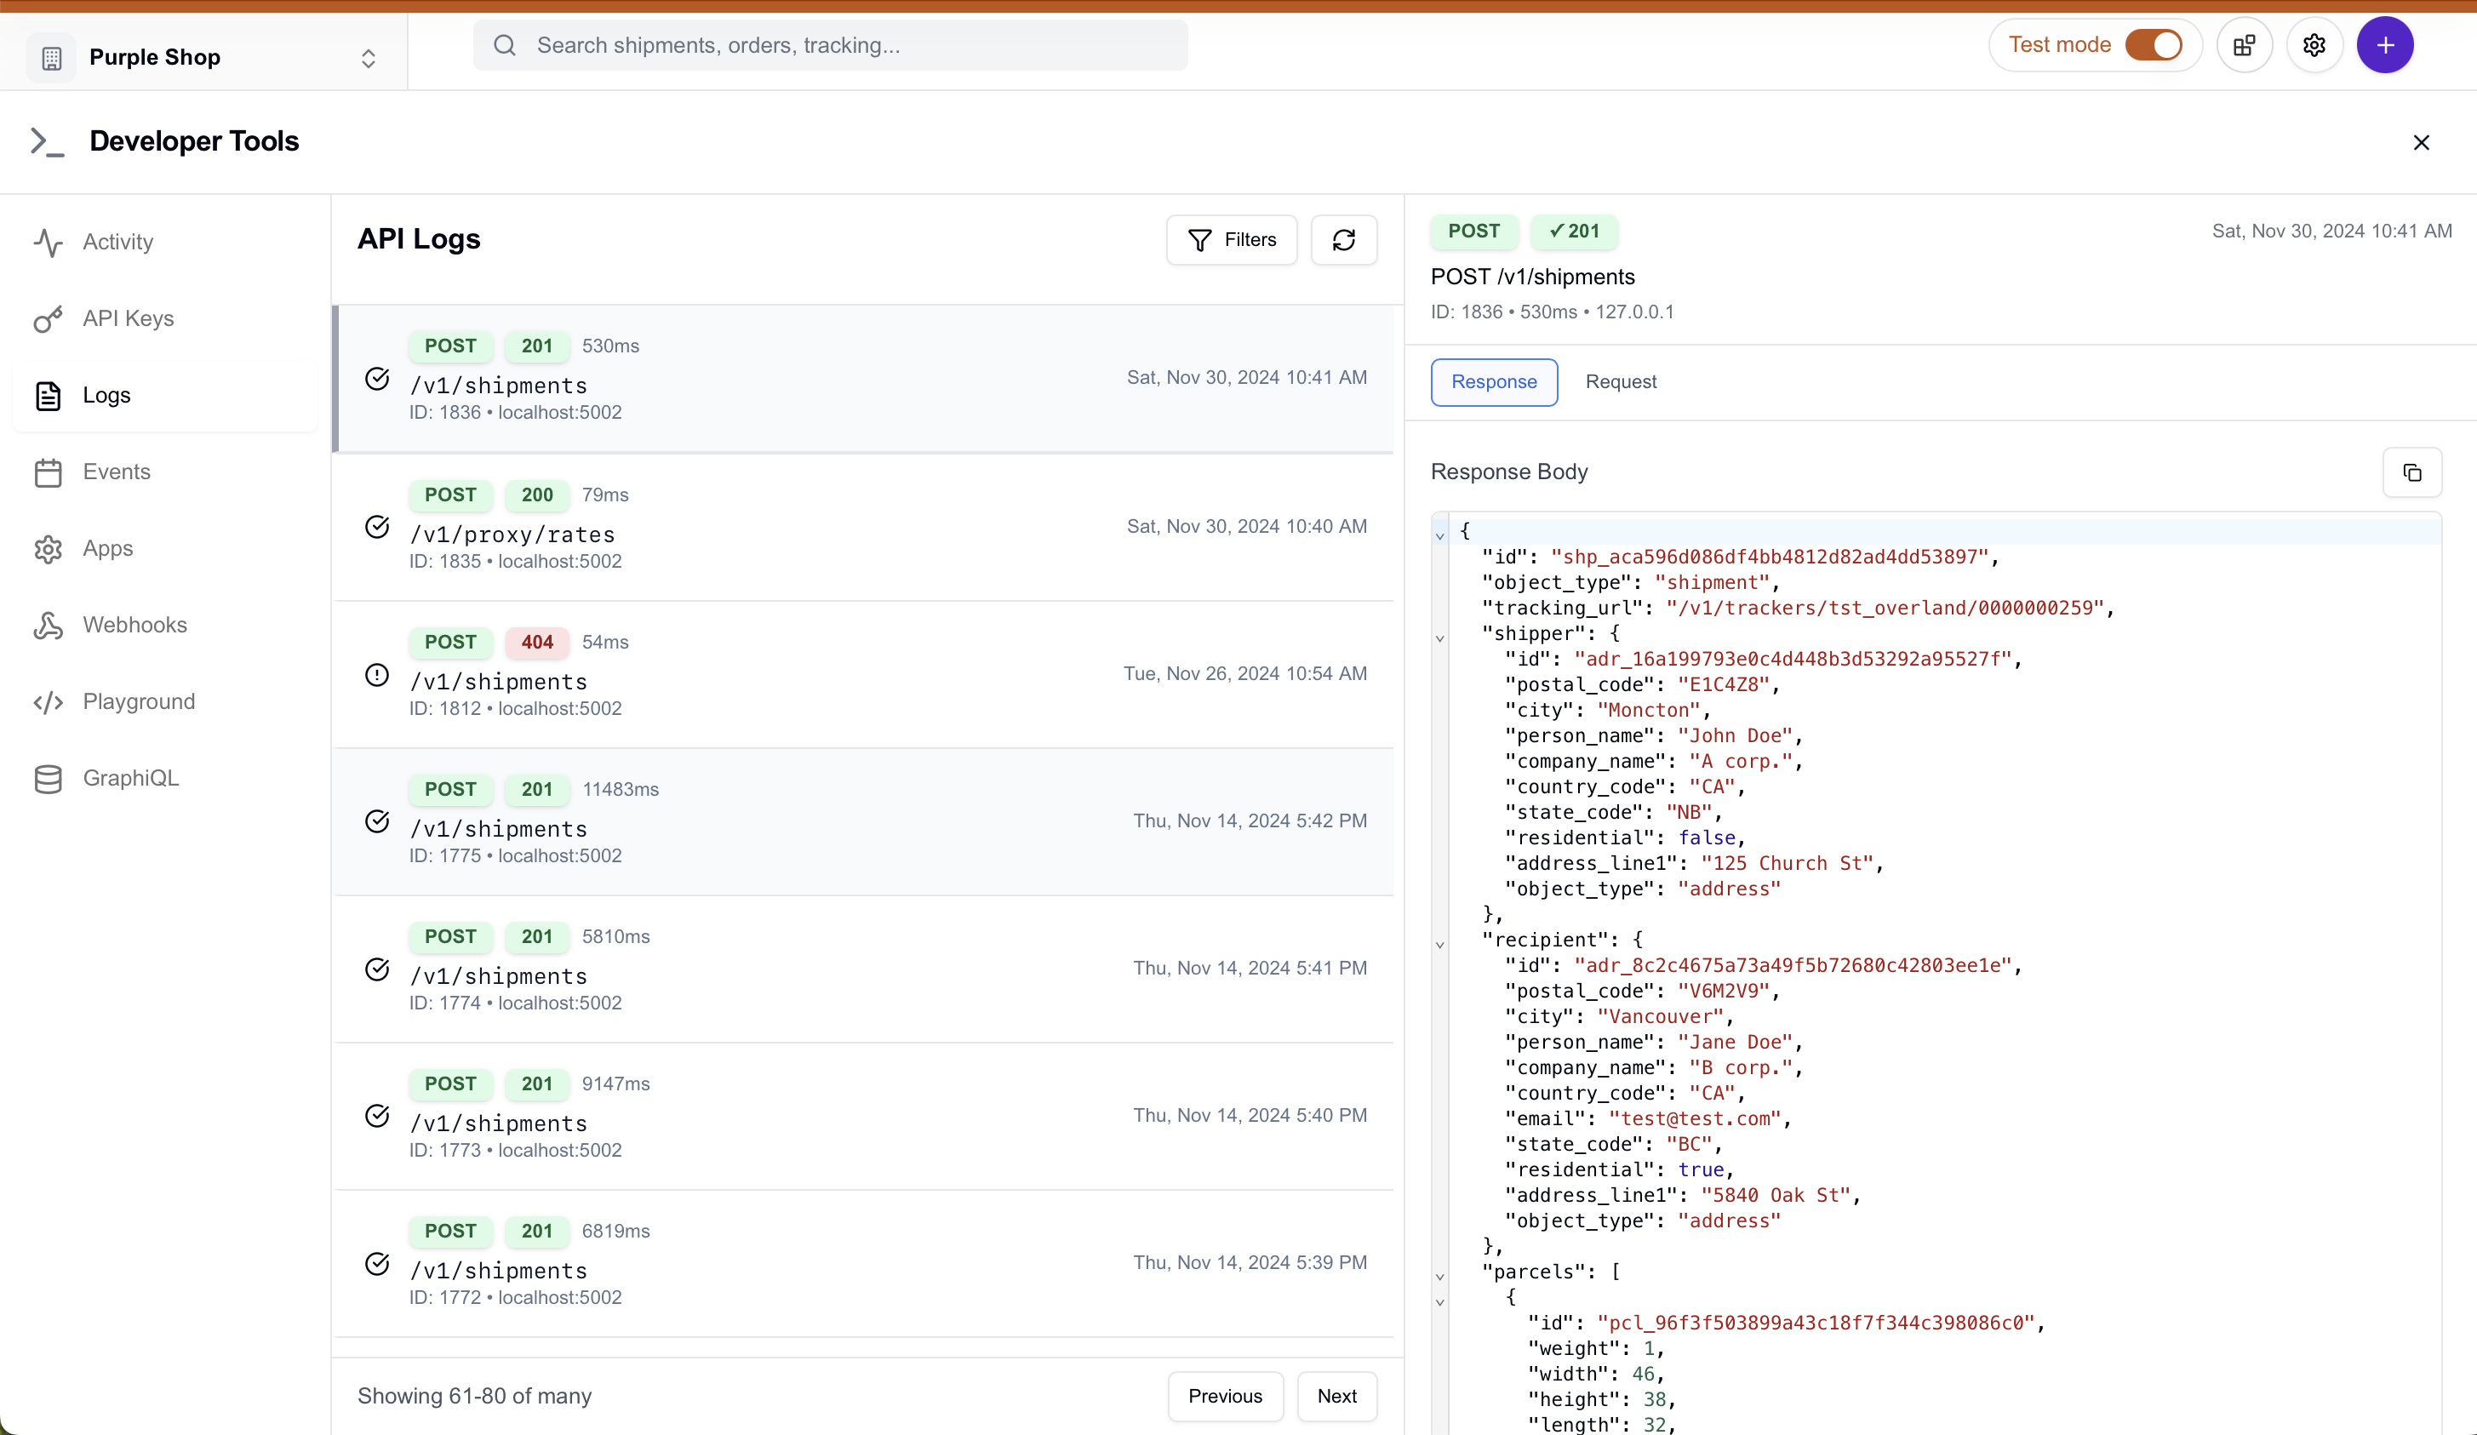Go to the Apps section
This screenshot has height=1435, width=2477.
pos(108,548)
